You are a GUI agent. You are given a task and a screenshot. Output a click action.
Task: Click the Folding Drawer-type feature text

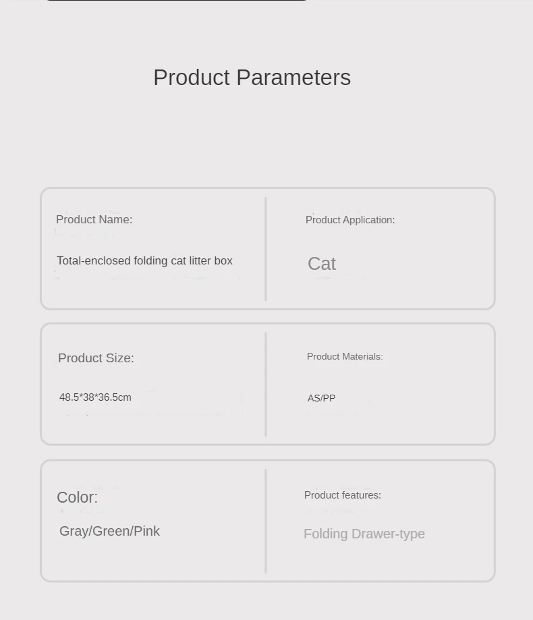coord(364,534)
